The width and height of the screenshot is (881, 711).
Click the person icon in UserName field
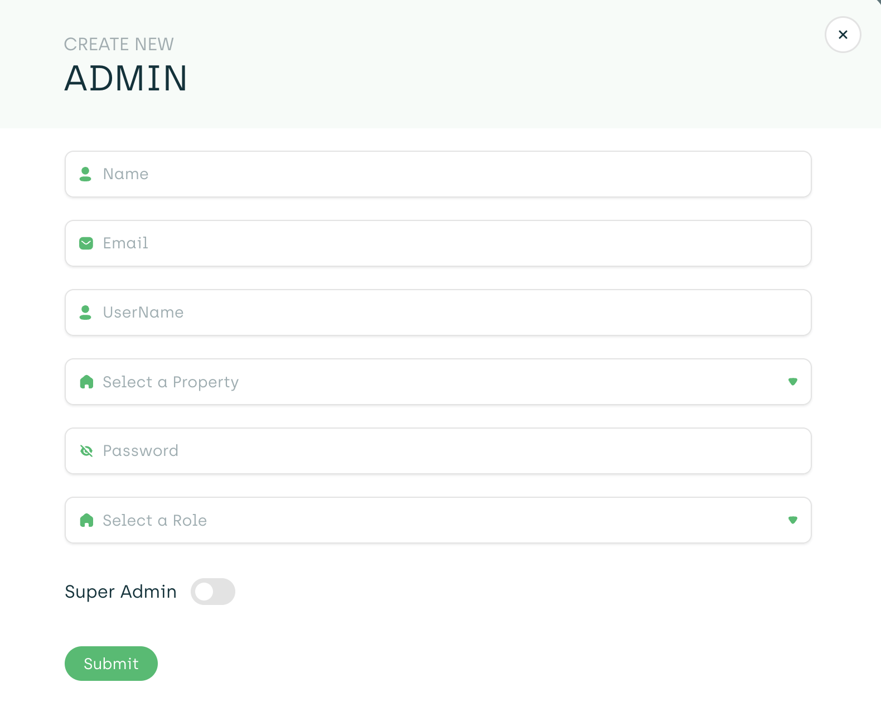point(85,313)
